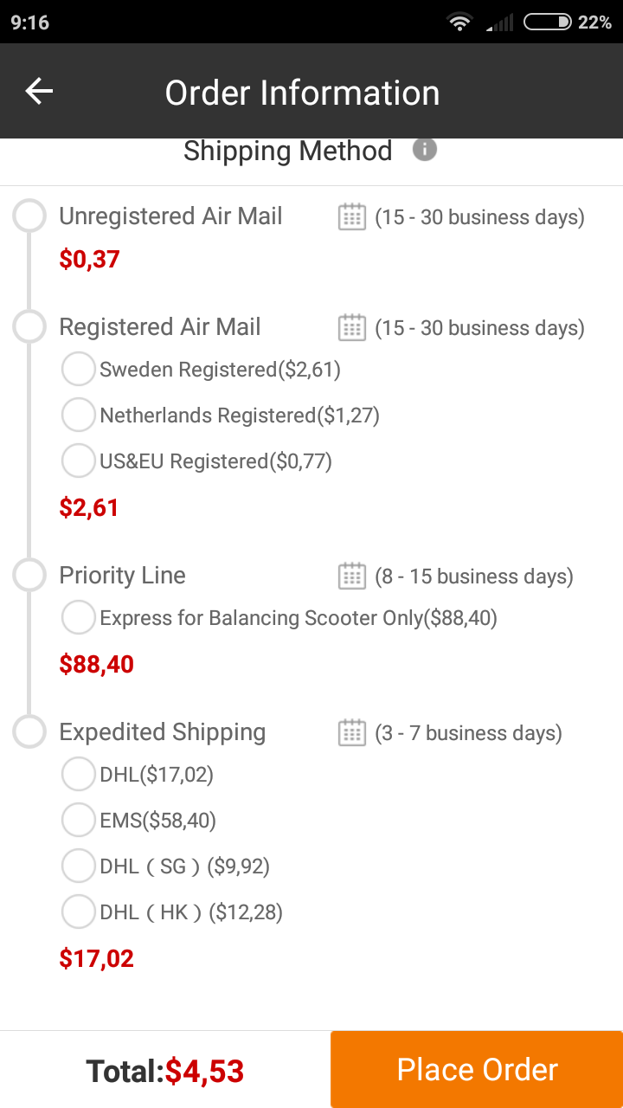Choose DHL (SG) shipping option
The width and height of the screenshot is (623, 1108).
[x=79, y=866]
